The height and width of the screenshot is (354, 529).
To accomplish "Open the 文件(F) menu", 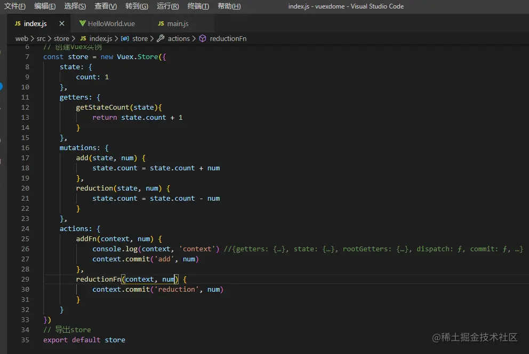I will pos(14,6).
